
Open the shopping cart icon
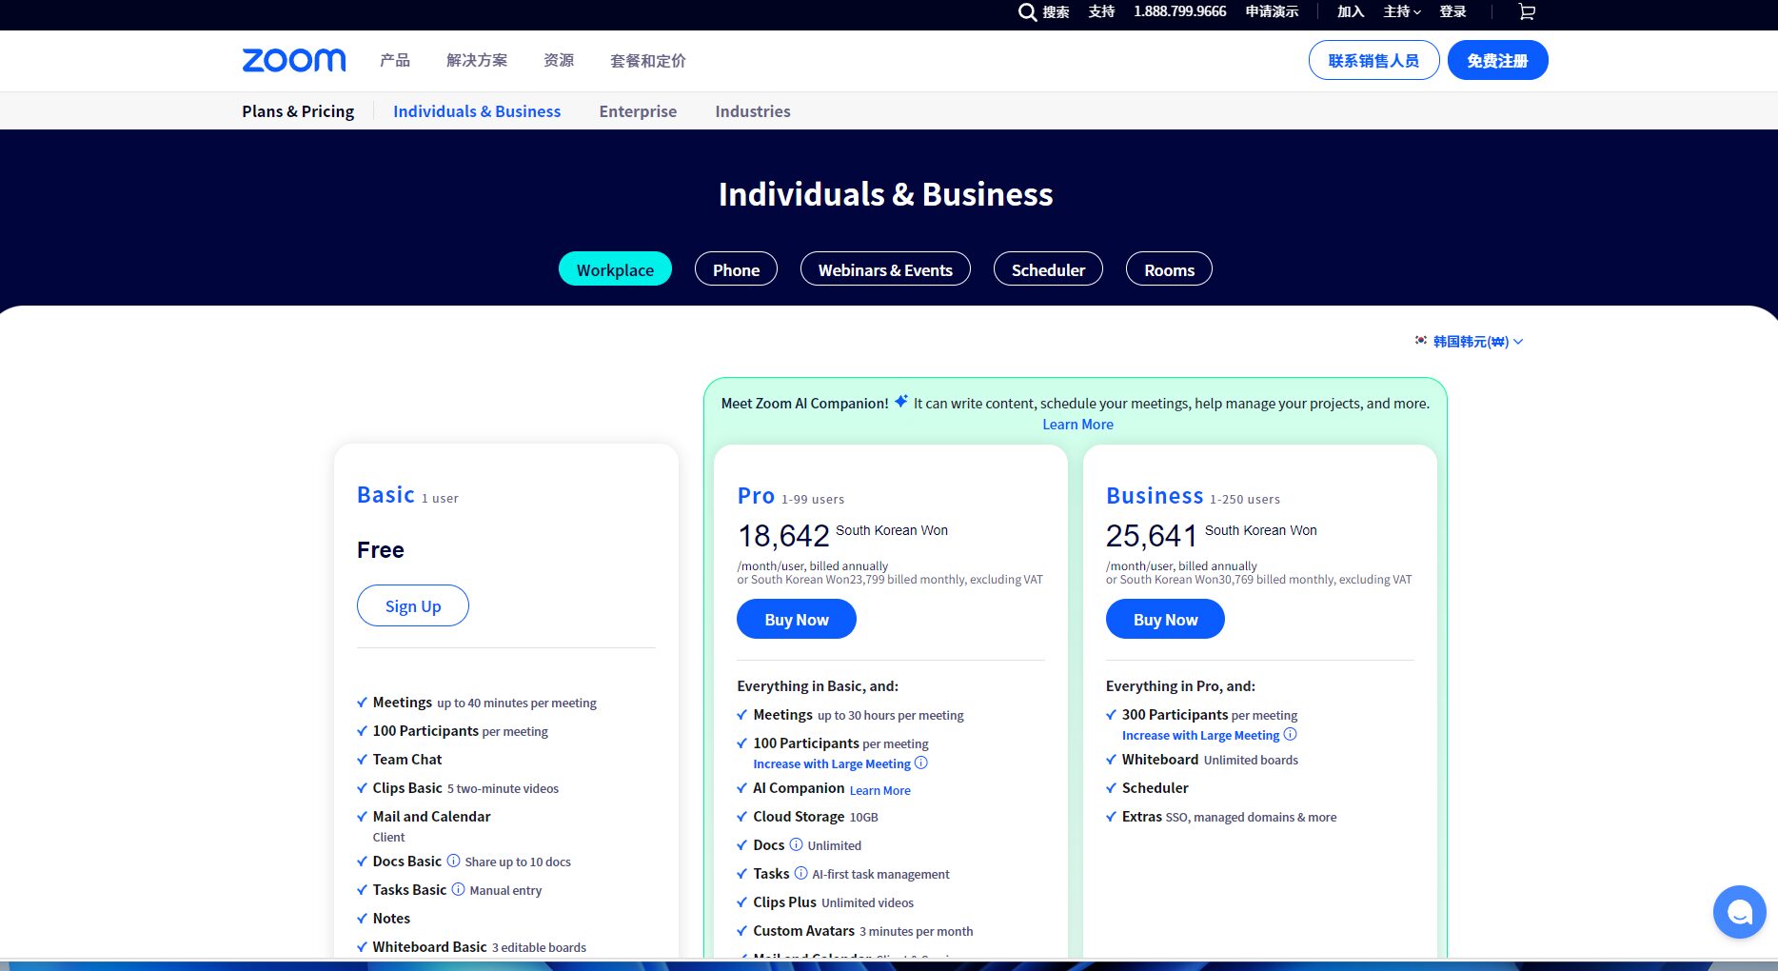tap(1527, 12)
